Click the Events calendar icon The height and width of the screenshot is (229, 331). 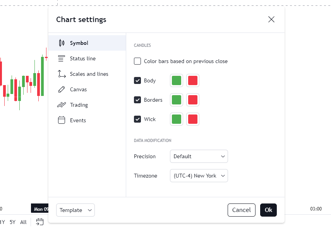(62, 120)
